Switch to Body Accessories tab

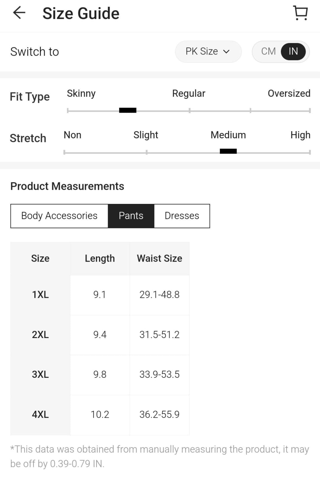[59, 216]
